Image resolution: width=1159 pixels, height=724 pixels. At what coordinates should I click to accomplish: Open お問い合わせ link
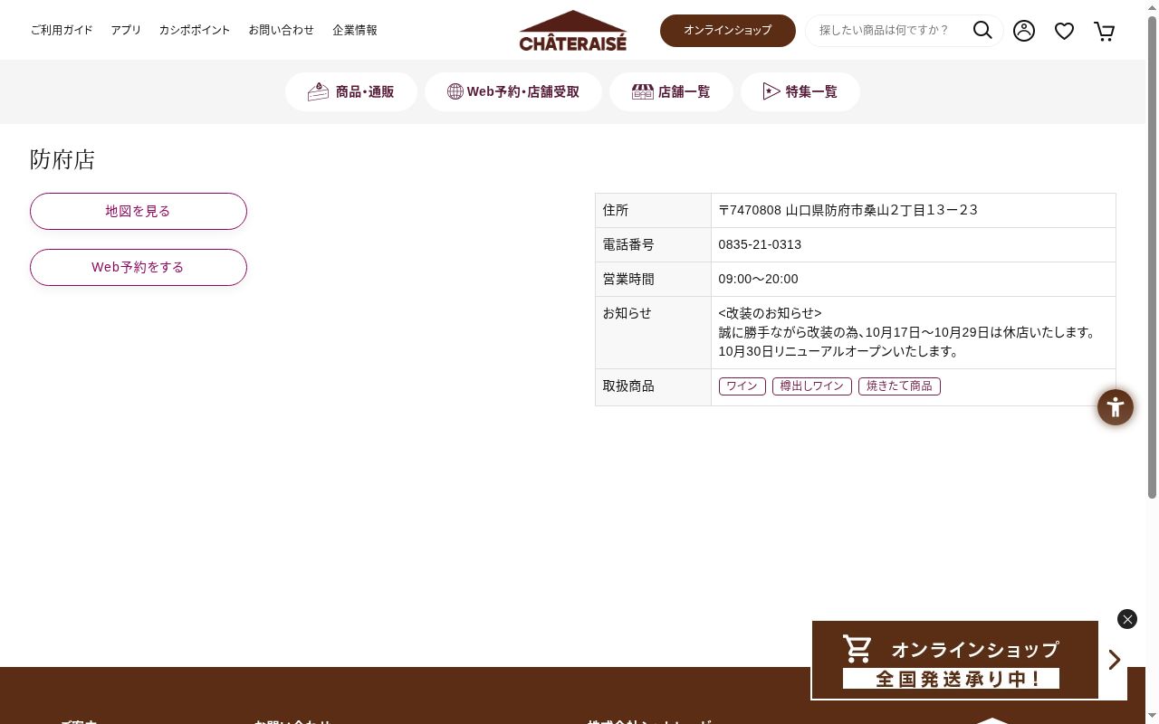[x=282, y=30]
